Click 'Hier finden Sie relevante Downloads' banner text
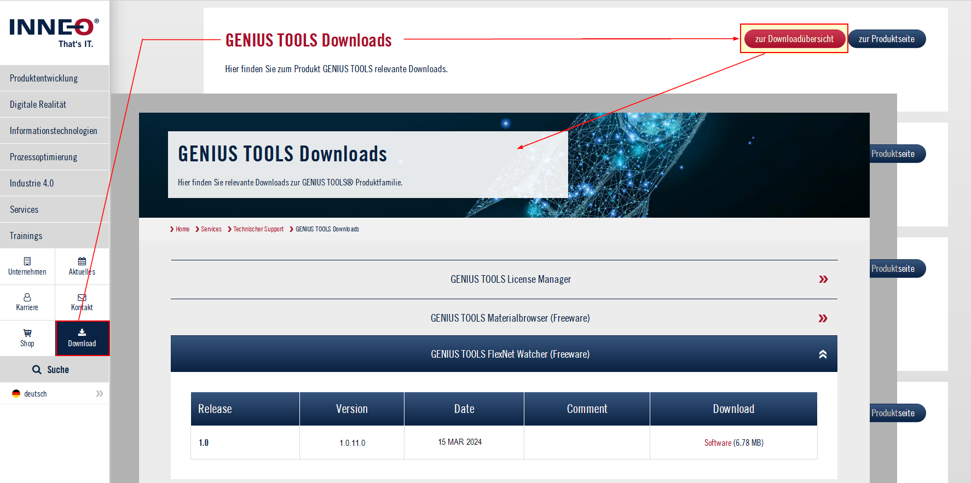971x483 pixels. click(290, 183)
